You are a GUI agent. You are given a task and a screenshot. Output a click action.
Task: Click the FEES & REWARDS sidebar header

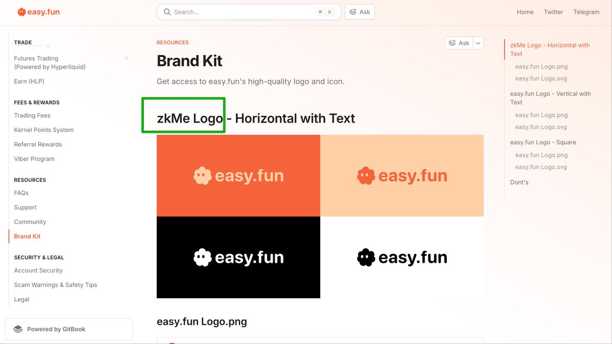pyautogui.click(x=37, y=102)
